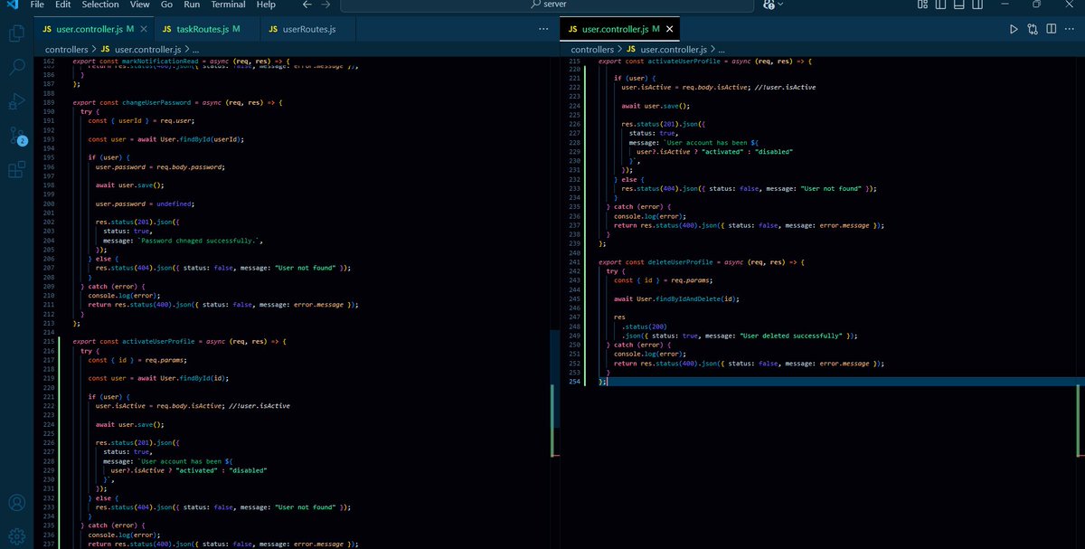This screenshot has width=1085, height=549.
Task: Click controllers breadcrumb in left editor
Action: 67,49
